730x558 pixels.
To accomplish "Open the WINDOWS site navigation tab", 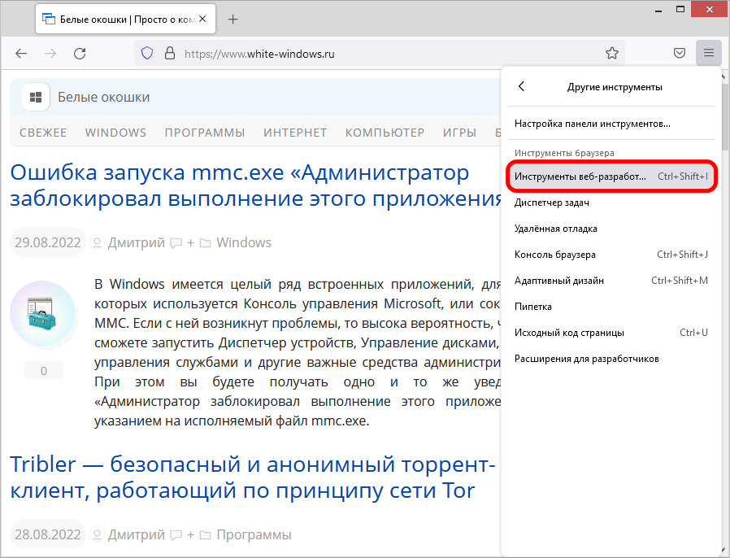I will (115, 133).
